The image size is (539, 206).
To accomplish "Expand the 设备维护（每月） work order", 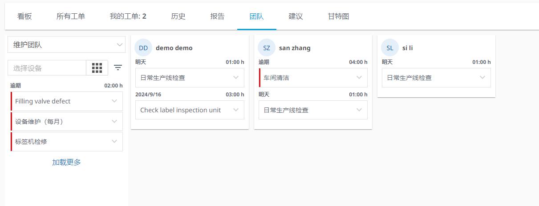I will 114,121.
